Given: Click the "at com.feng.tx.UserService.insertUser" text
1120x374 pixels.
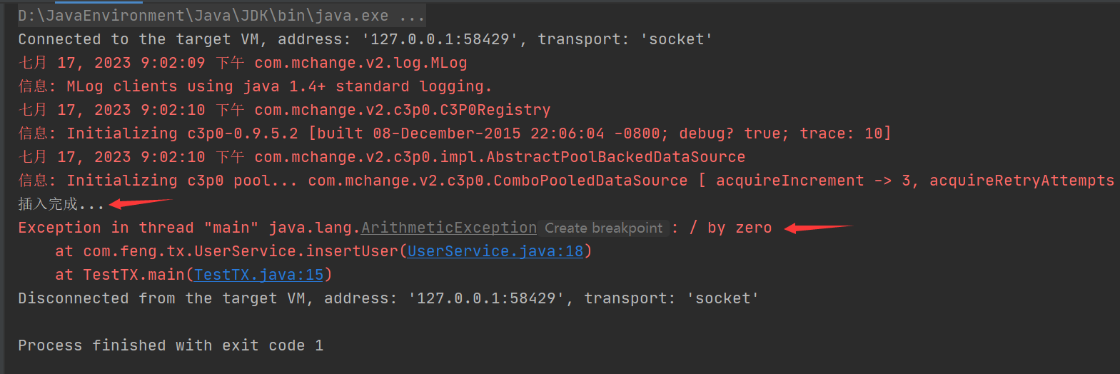Looking at the screenshot, I should point(228,251).
